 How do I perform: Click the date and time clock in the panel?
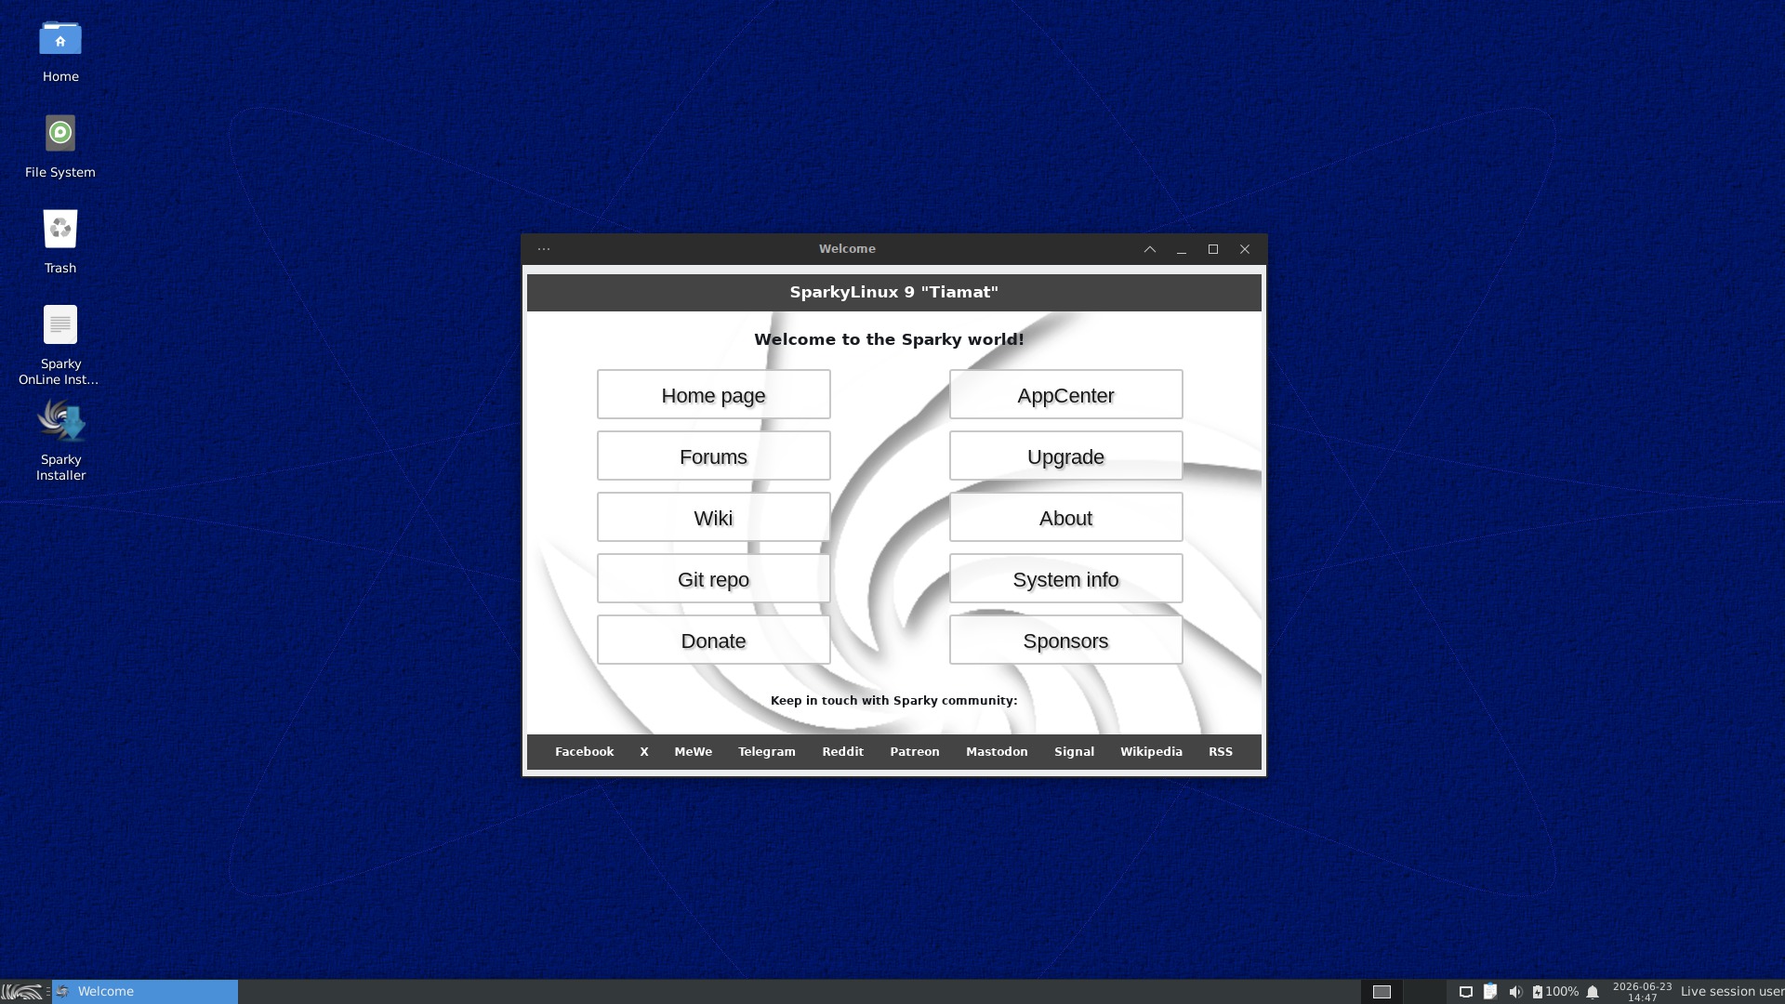point(1642,992)
